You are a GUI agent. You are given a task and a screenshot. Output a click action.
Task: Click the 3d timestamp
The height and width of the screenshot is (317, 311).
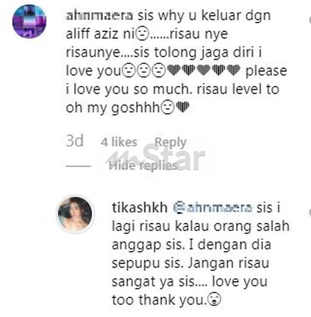(x=75, y=141)
